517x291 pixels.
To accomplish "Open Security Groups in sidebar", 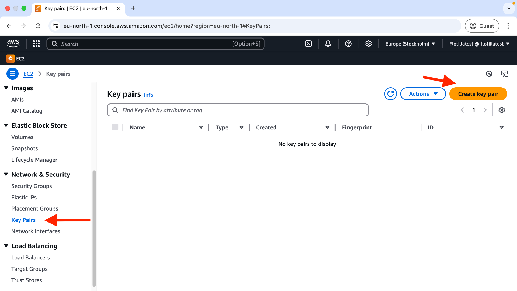I will 32,186.
